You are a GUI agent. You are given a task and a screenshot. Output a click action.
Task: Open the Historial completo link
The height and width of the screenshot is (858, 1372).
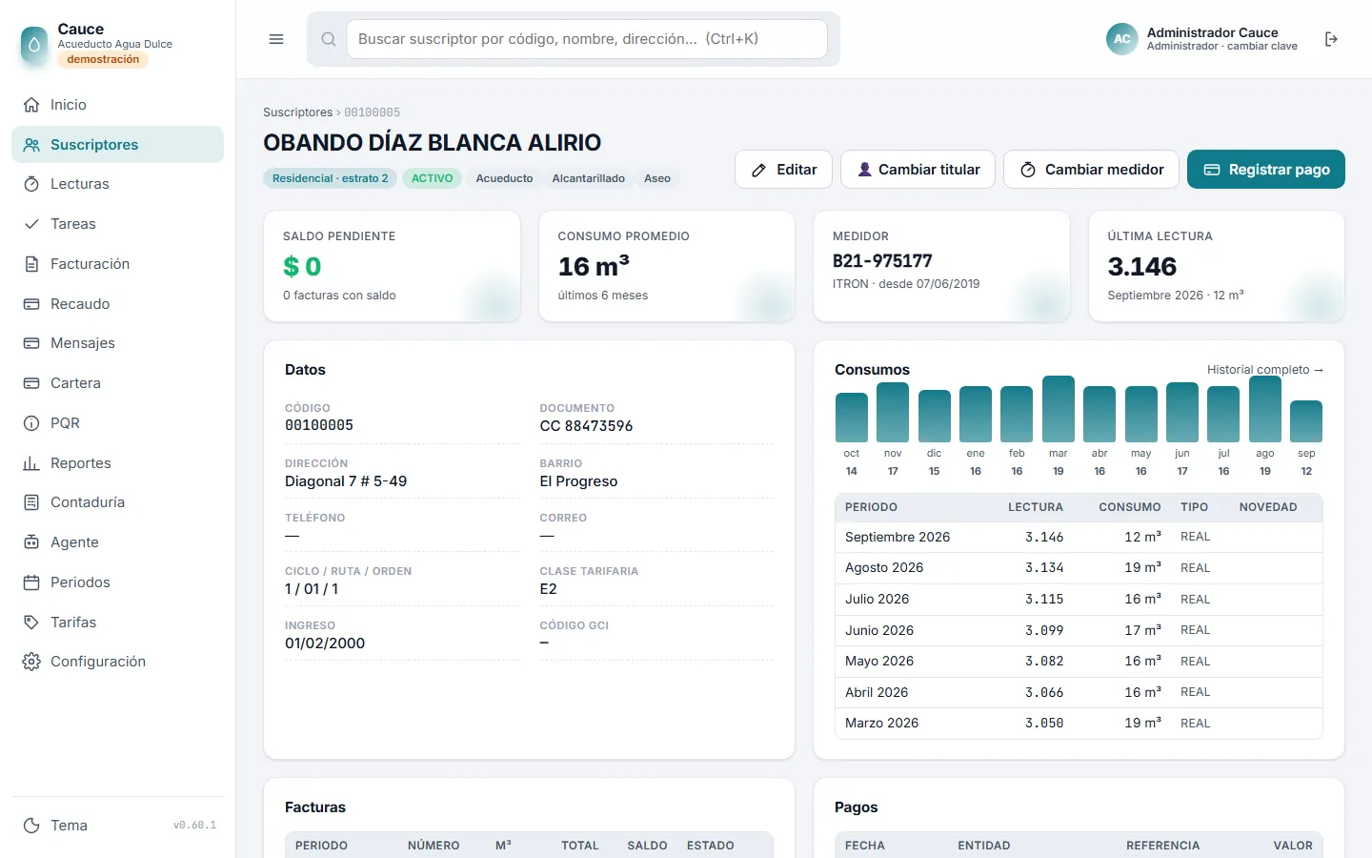click(x=1265, y=370)
